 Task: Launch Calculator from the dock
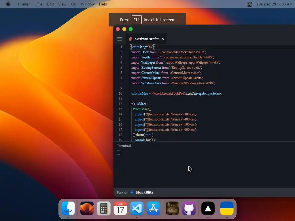pyautogui.click(x=104, y=208)
